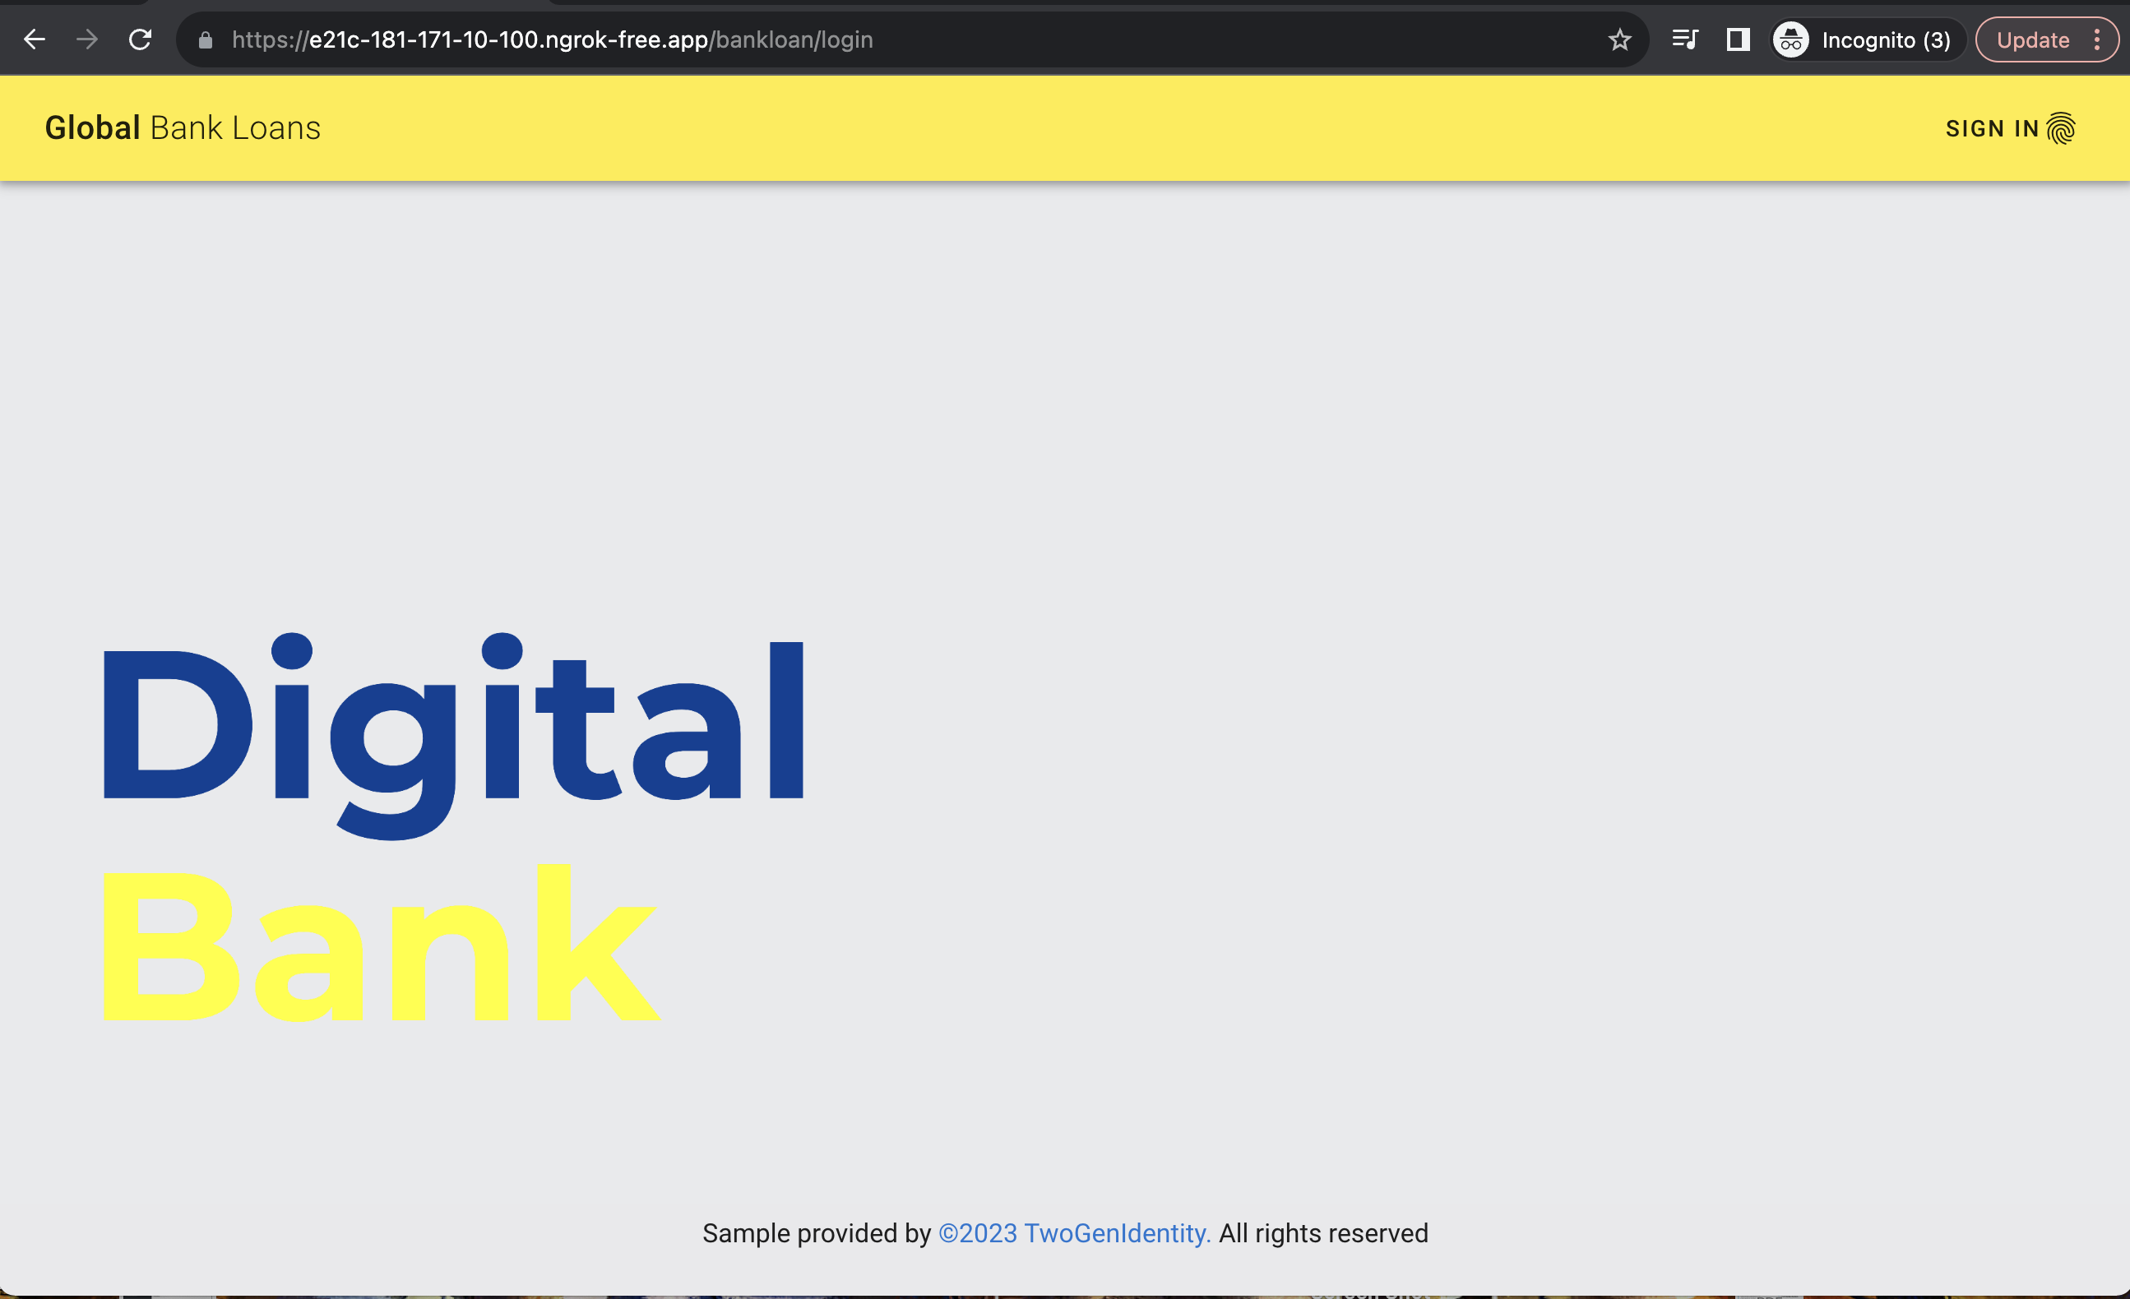Click the SIGN IN text
The width and height of the screenshot is (2130, 1299).
(1992, 129)
